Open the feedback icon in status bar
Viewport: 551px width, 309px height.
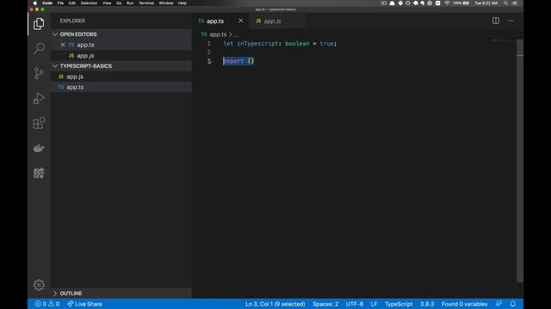point(498,304)
